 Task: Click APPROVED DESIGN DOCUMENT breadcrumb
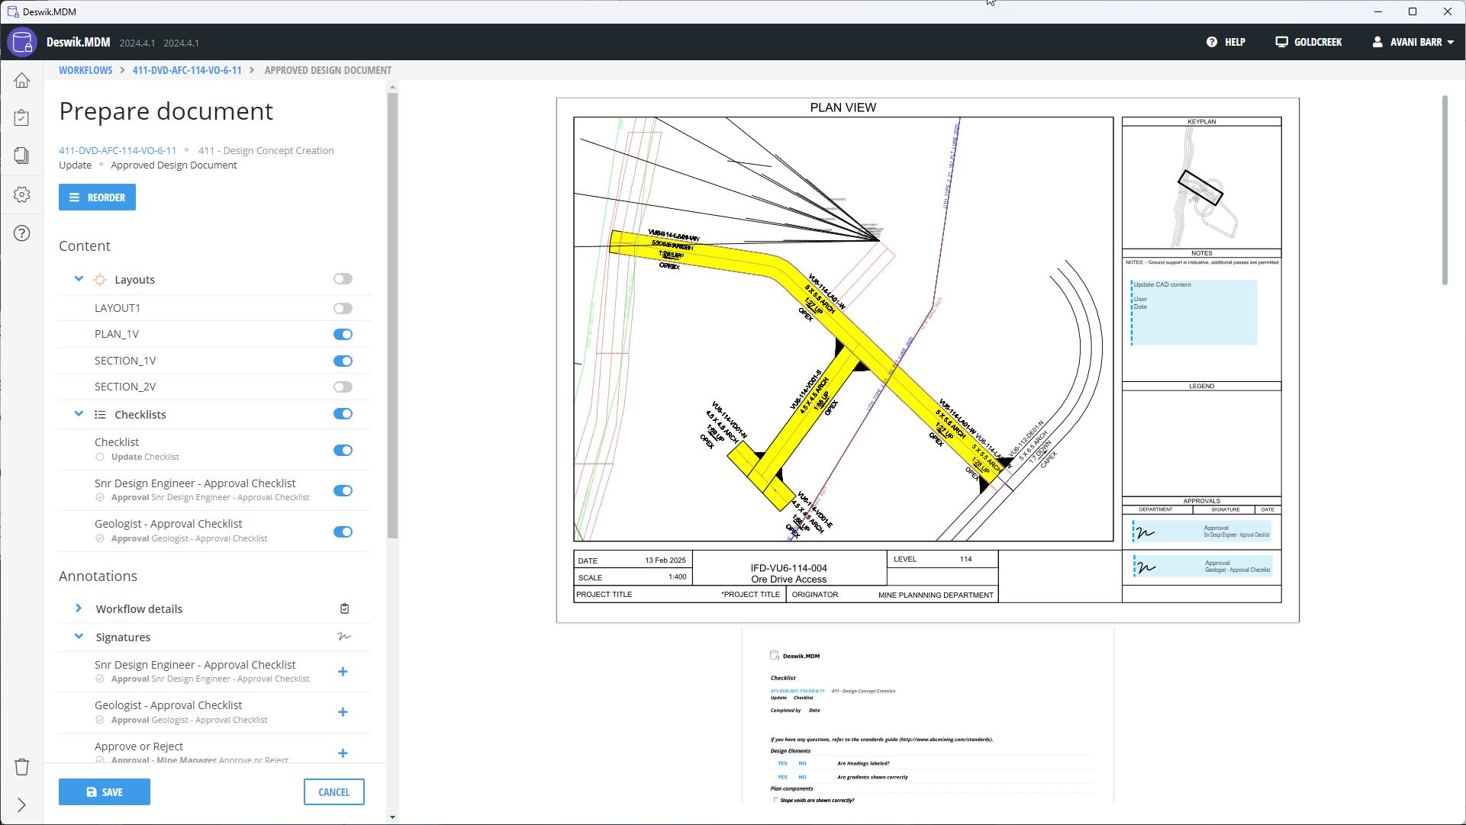tap(328, 70)
